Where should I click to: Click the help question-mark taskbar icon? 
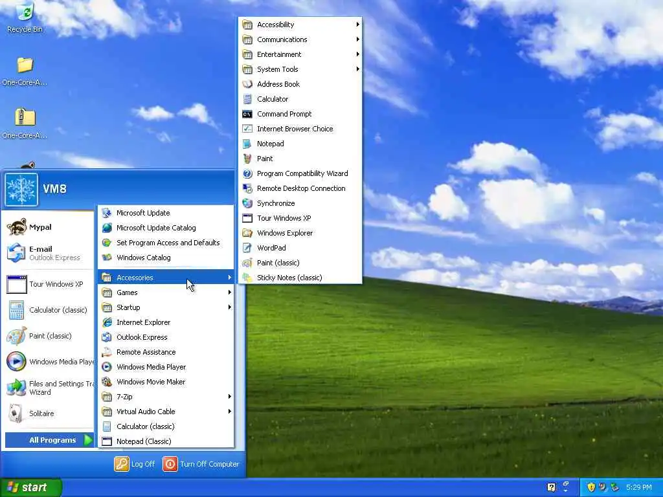[552, 487]
